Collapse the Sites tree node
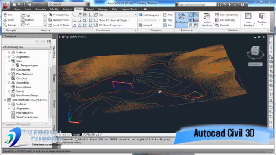276x155 pixels. 9,61
